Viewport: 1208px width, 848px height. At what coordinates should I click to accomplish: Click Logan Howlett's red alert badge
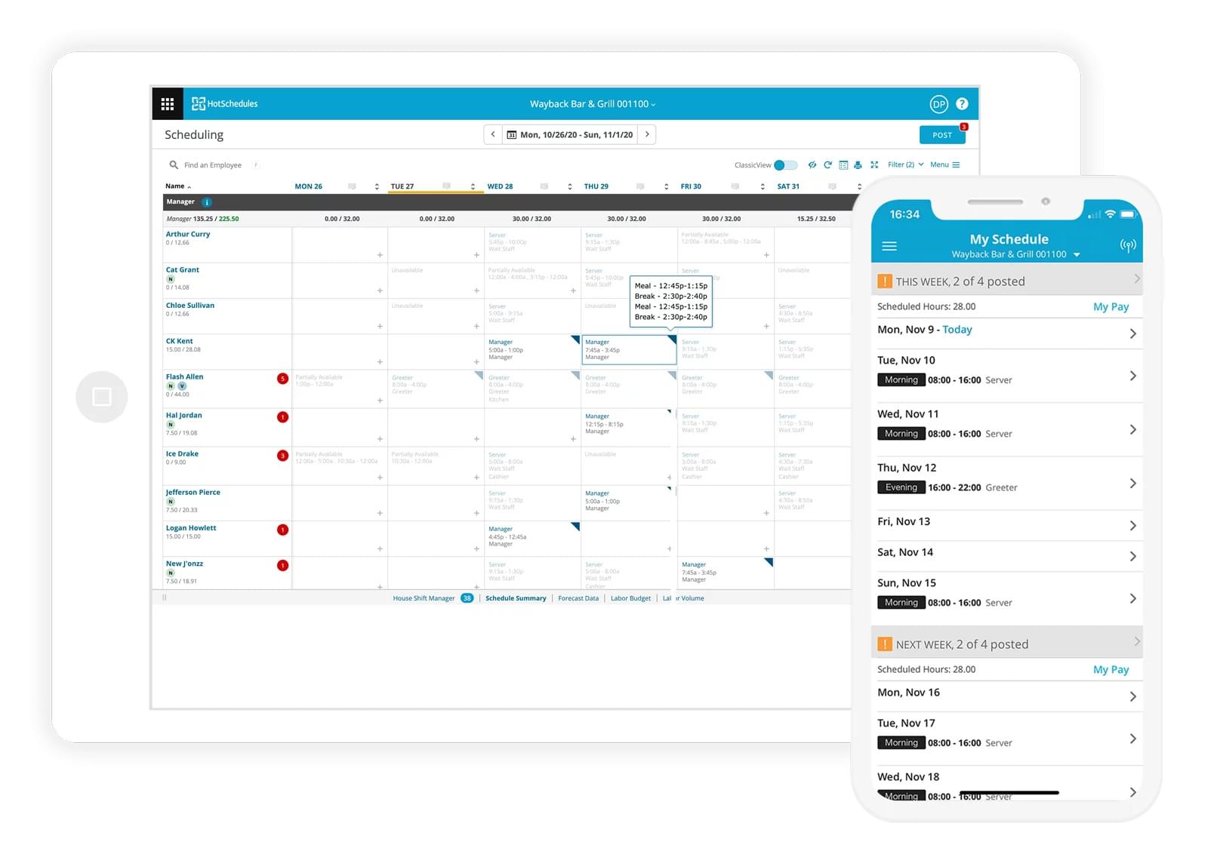coord(282,530)
